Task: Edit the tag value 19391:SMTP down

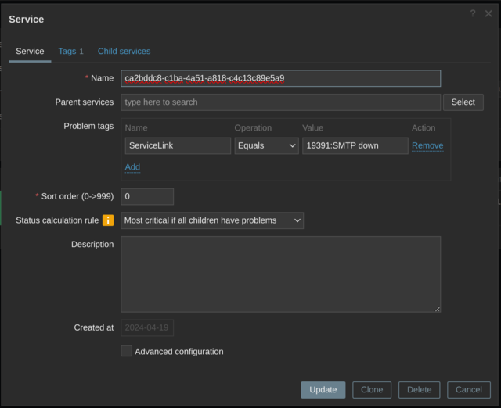Action: 355,146
